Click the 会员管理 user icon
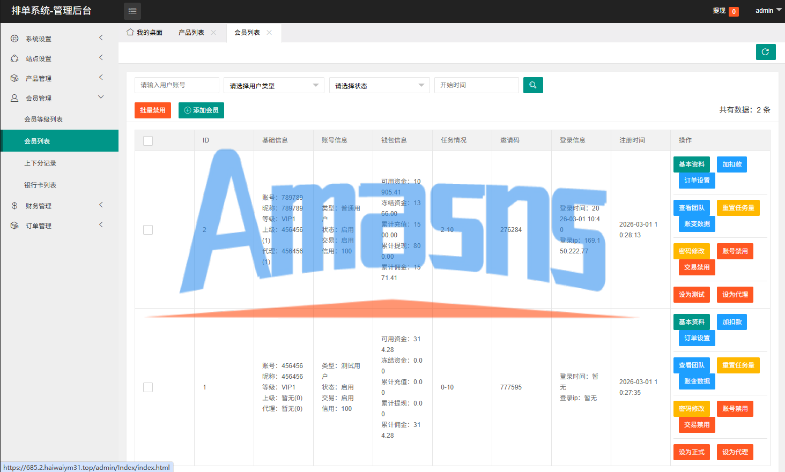The height and width of the screenshot is (472, 785). tap(14, 98)
